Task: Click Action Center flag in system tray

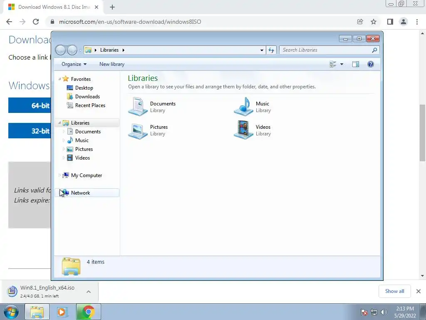Action: tap(364, 312)
